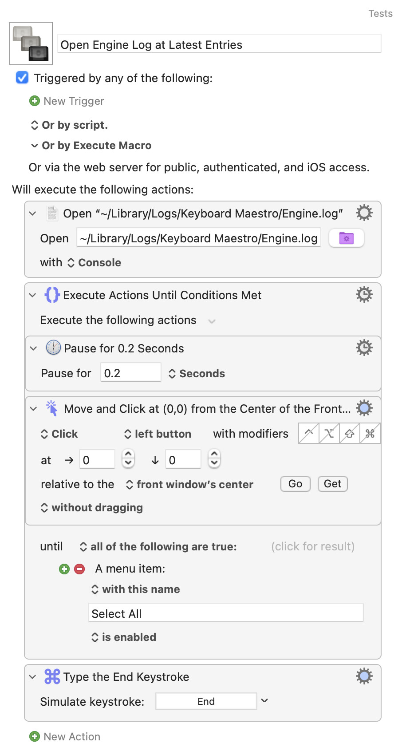Open gear menu for Open file action
The image size is (402, 751).
364,213
